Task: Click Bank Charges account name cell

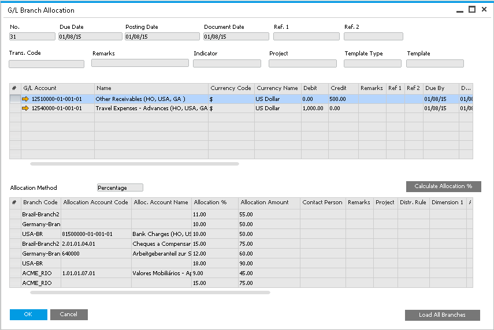Action: tap(161, 234)
